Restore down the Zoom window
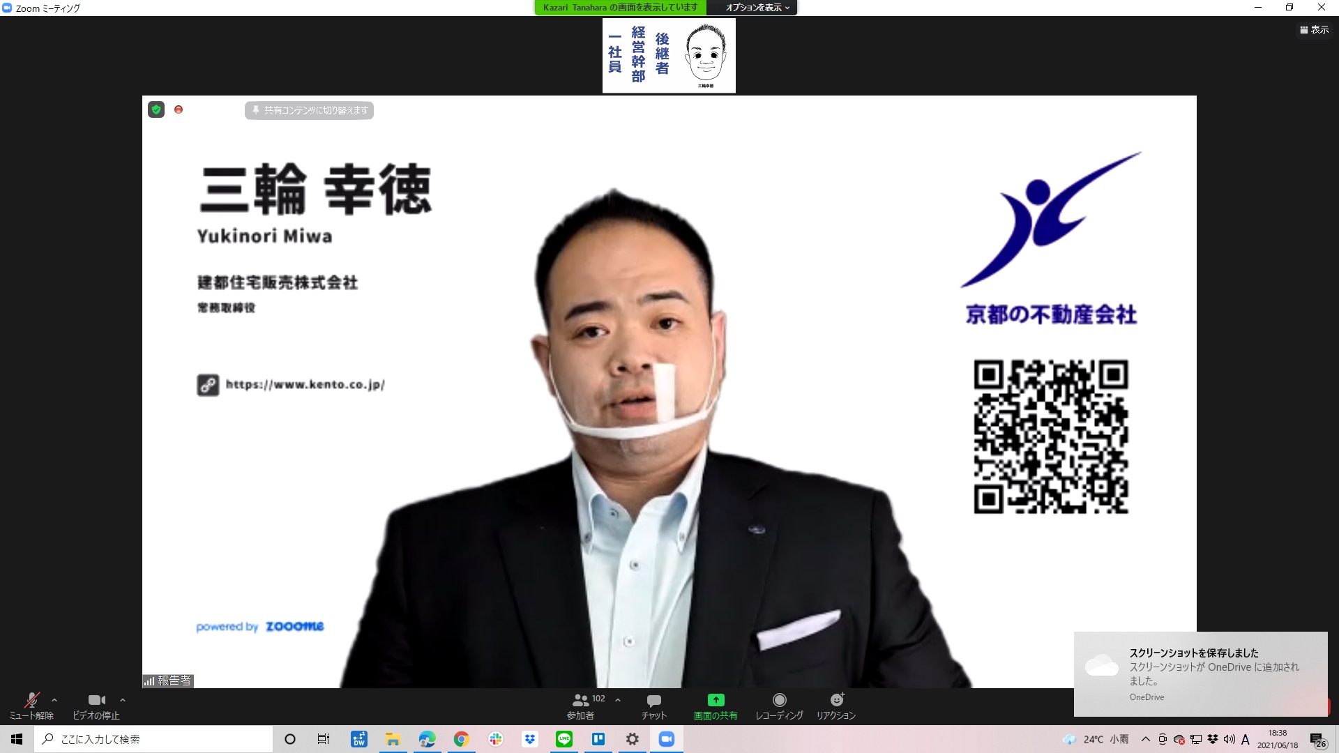 tap(1289, 8)
